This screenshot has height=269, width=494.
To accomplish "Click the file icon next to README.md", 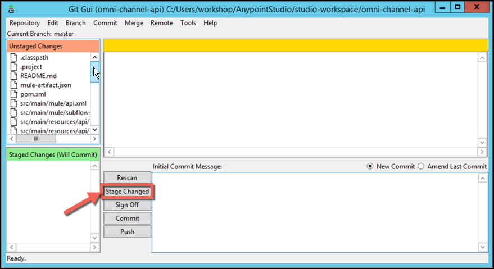I will pyautogui.click(x=14, y=76).
